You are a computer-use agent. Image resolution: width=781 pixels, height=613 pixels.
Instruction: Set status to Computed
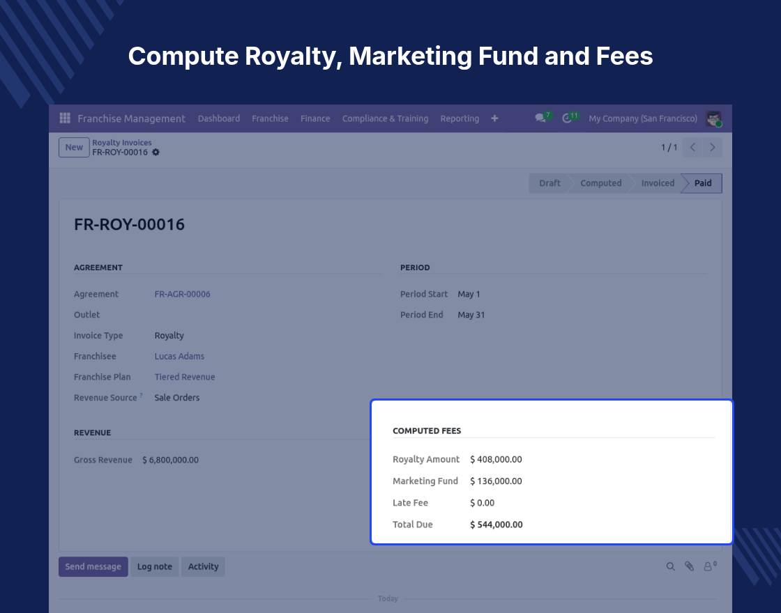(x=600, y=183)
